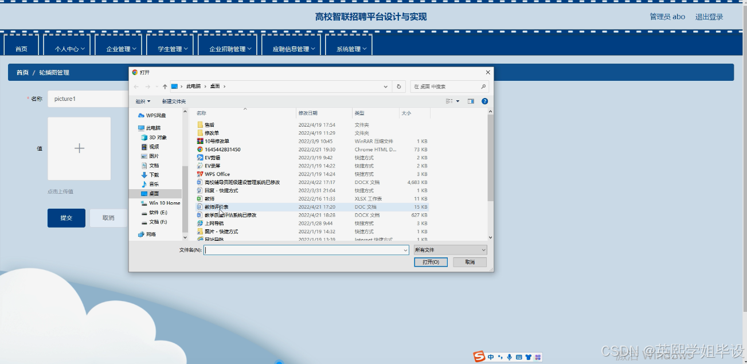The image size is (747, 364).
Task: Expand the address bar history dropdown
Action: pos(386,87)
